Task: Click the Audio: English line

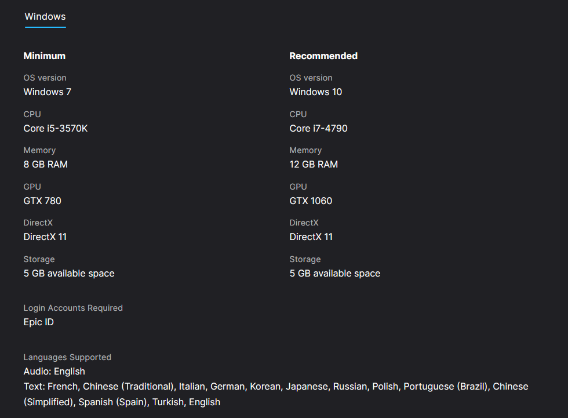Action: (54, 371)
